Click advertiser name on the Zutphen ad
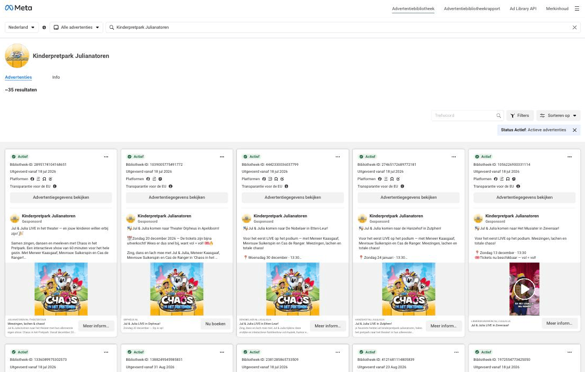 (x=396, y=216)
